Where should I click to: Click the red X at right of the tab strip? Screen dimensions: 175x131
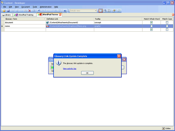(x=173, y=15)
